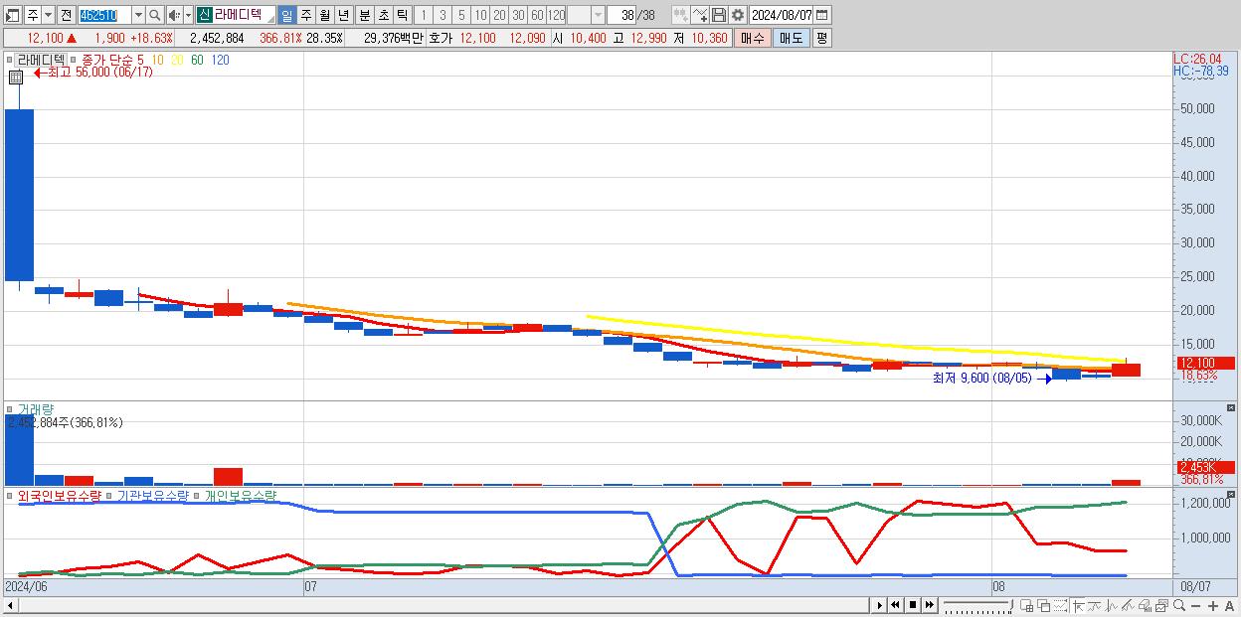Click the continuous lookup icon in toolbar
The width and height of the screenshot is (1241, 617).
pyautogui.click(x=681, y=15)
